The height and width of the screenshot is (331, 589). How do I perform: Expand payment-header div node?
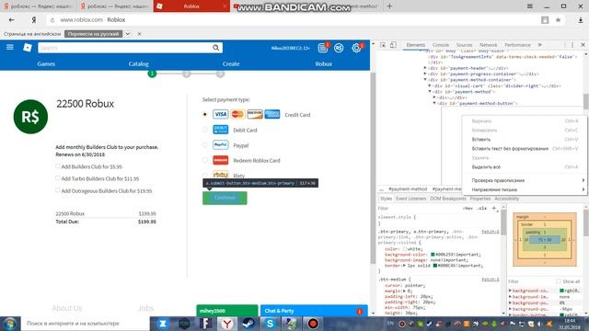coord(425,68)
